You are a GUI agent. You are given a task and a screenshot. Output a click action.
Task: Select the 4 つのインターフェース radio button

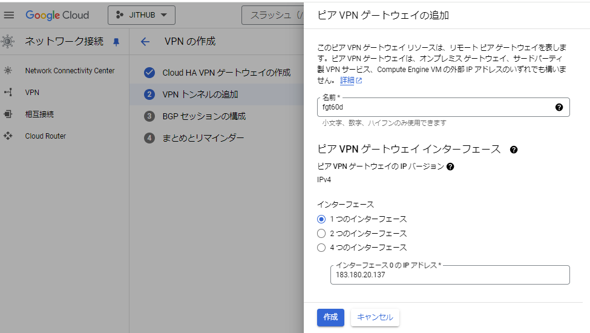(321, 247)
